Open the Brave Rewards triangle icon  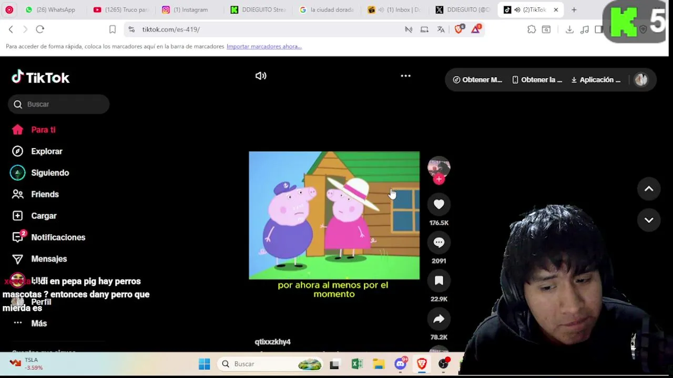pos(476,29)
